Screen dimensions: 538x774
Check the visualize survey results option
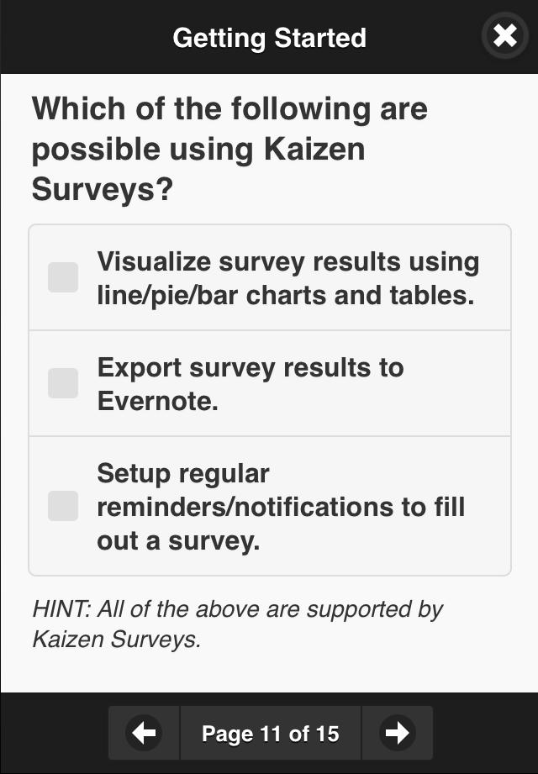pyautogui.click(x=62, y=277)
